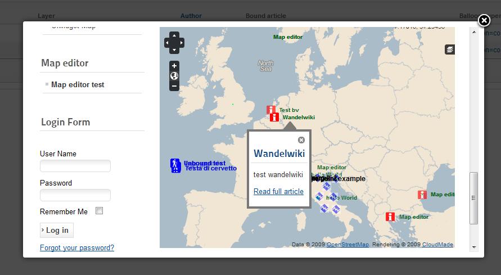Click the Testa di cervetto map label
This screenshot has height=275, width=501.
[211, 168]
